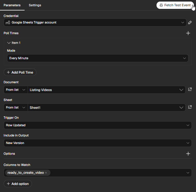This screenshot has width=196, height=192.
Task: Change Sheet mode From list selector
Action: point(16,107)
